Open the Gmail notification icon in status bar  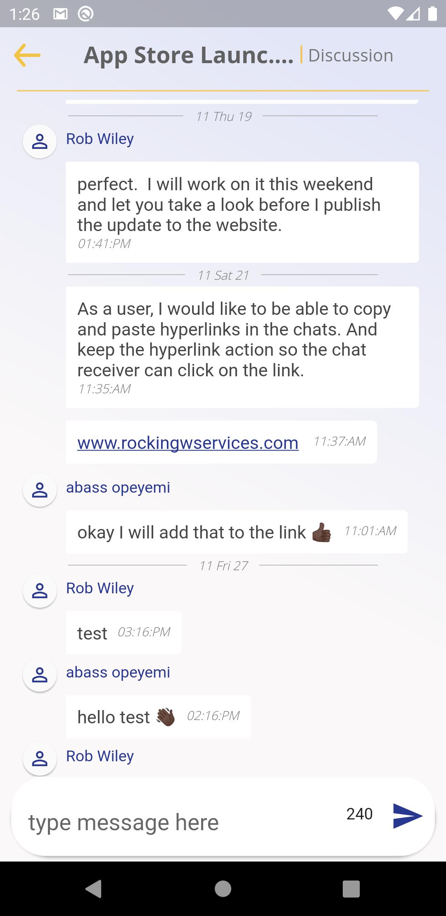(x=60, y=14)
